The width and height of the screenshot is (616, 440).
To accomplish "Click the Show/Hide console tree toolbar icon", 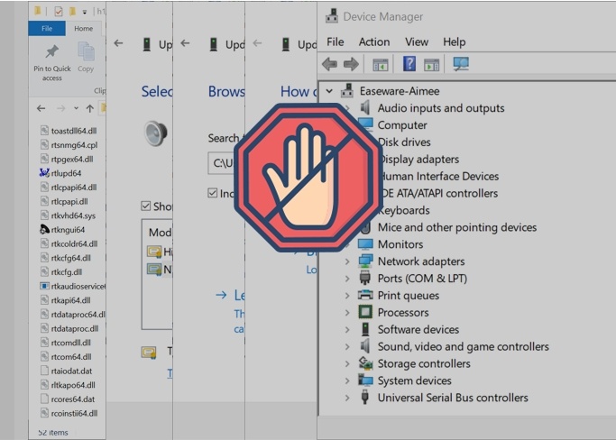I will point(380,65).
